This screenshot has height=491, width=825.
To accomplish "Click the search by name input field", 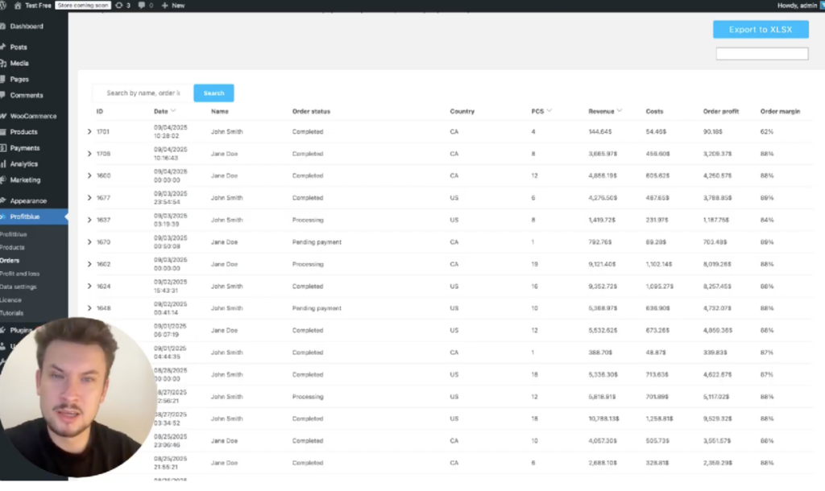I will 143,93.
